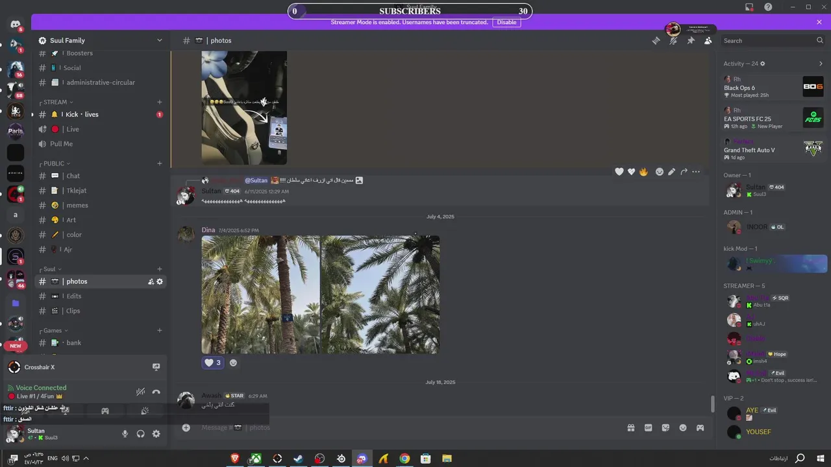Select the Chat channel

(101, 176)
